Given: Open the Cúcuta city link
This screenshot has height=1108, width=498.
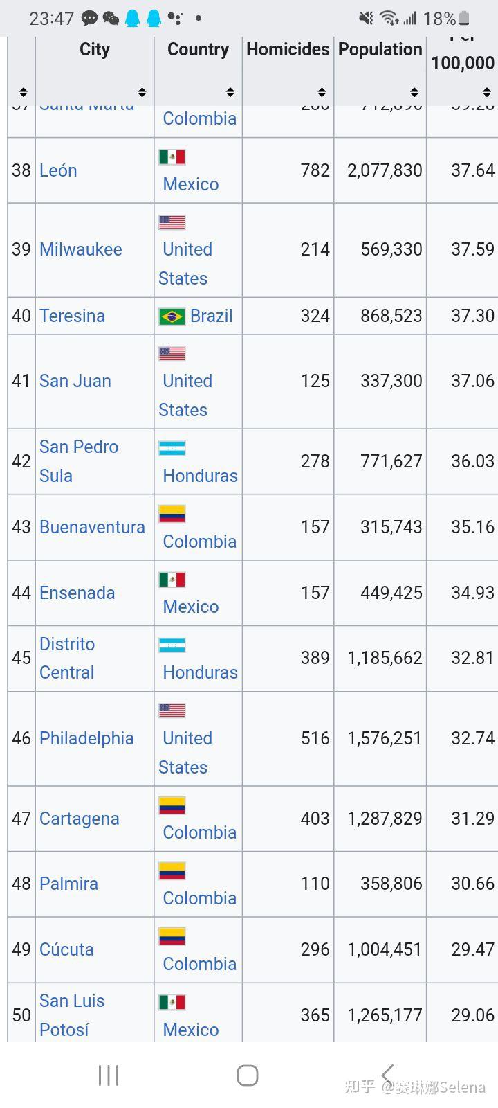Looking at the screenshot, I should tap(66, 949).
